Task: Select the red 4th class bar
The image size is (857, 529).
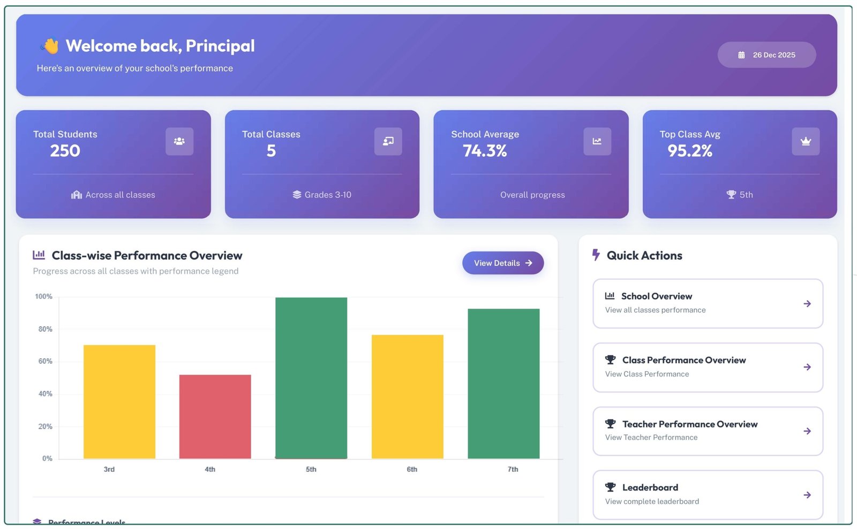Action: [215, 416]
